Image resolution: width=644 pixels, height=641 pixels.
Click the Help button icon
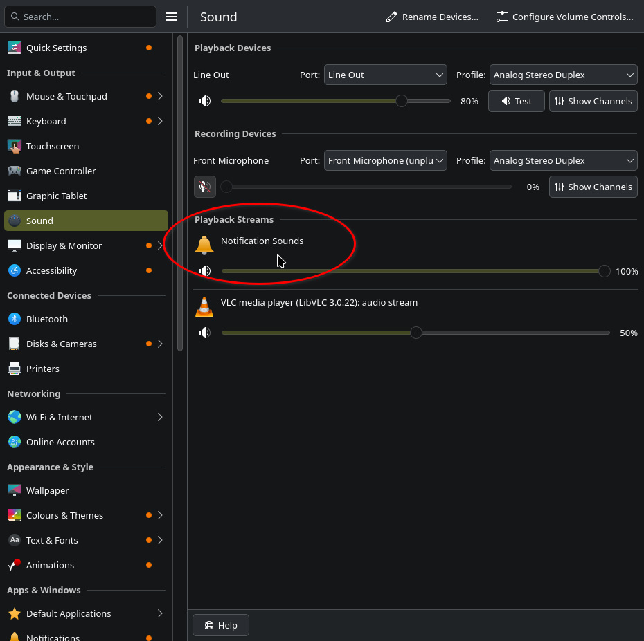click(209, 625)
